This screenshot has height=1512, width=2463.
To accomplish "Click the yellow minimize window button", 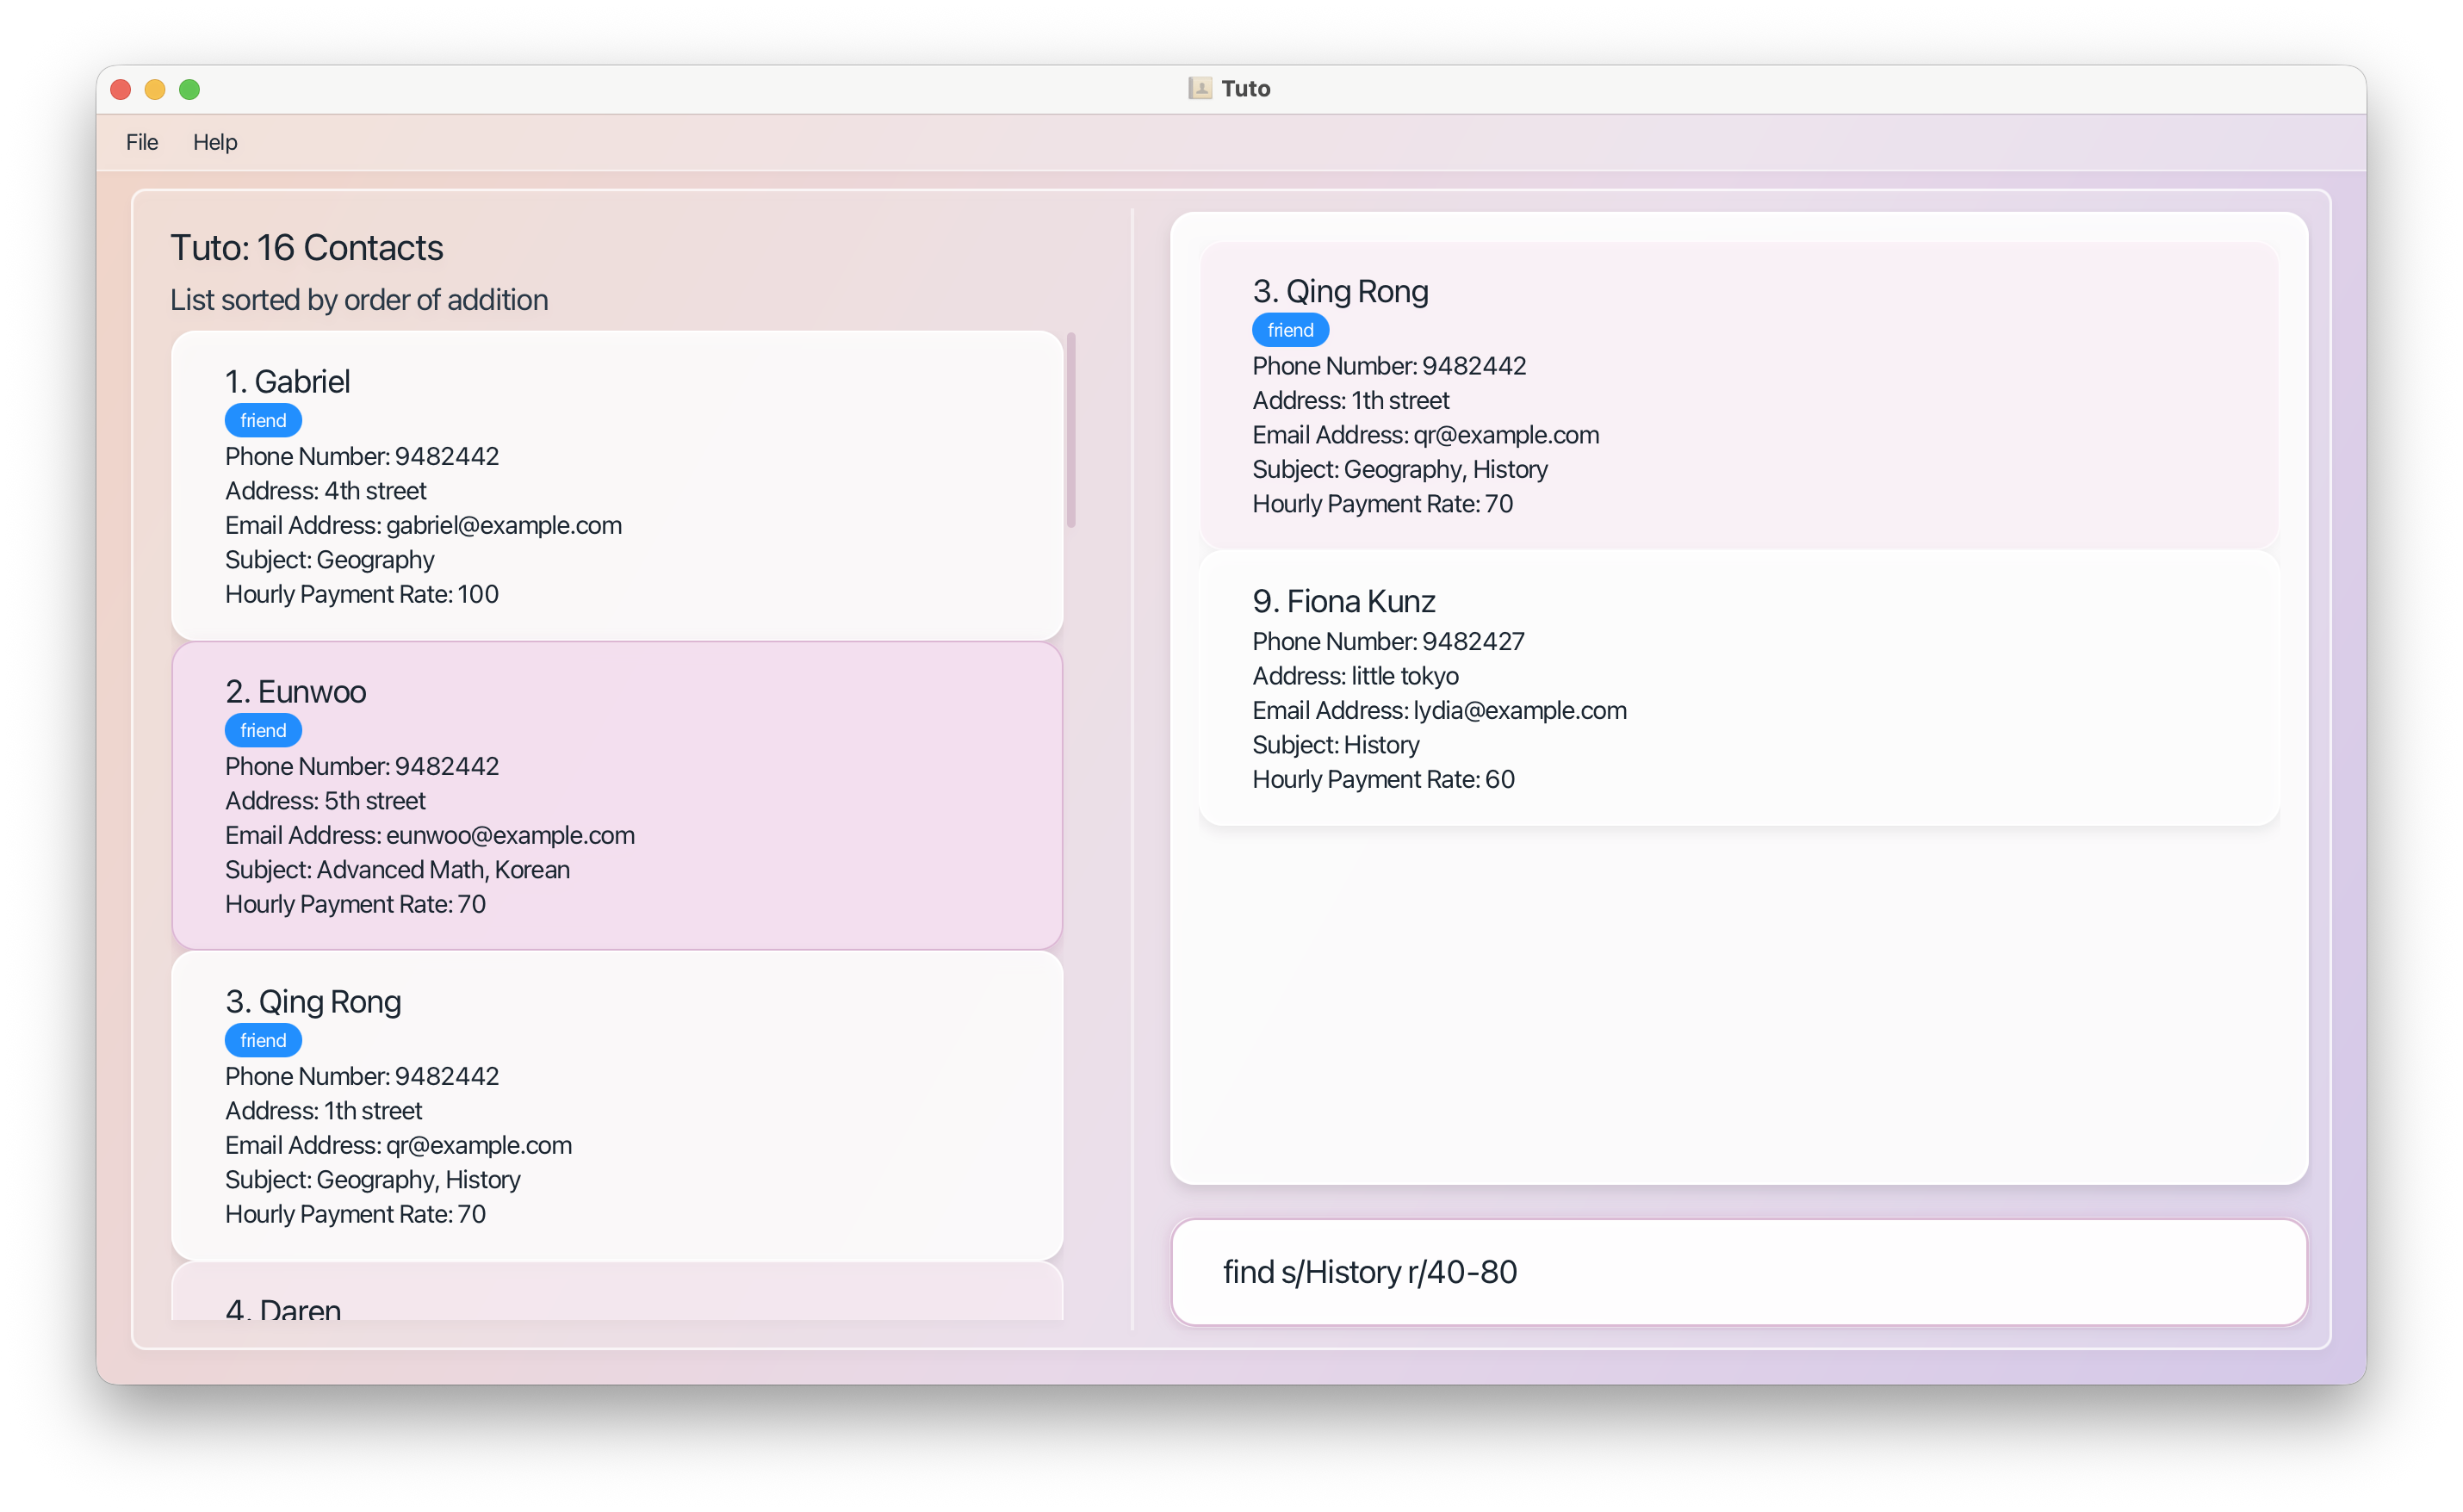I will click(x=155, y=89).
